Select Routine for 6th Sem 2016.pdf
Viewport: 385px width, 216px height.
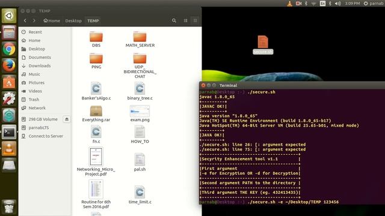[x=96, y=194]
